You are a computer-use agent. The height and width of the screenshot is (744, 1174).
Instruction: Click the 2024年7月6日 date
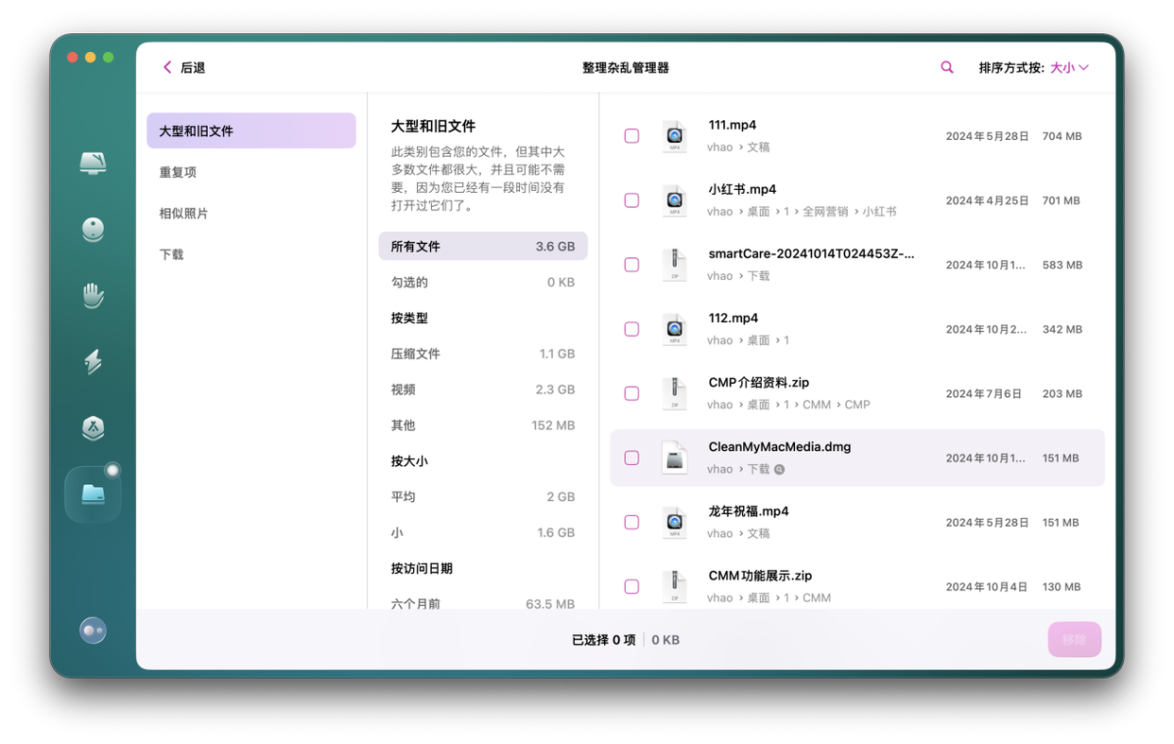point(984,393)
